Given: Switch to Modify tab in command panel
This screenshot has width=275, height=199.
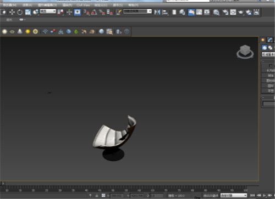Looking at the screenshot, I should tap(269, 40).
